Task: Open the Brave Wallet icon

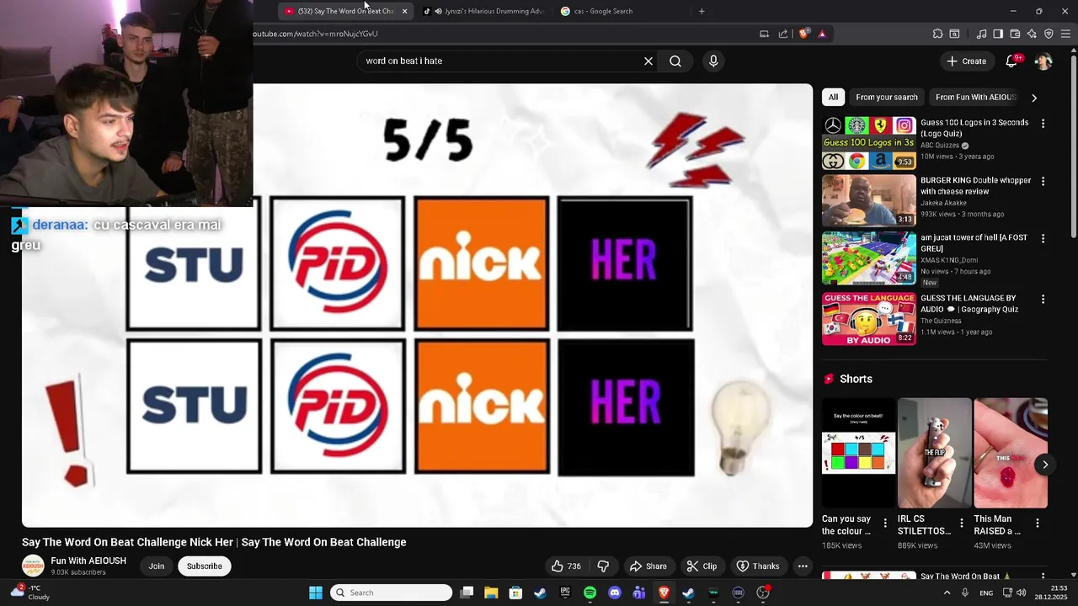Action: click(1015, 34)
